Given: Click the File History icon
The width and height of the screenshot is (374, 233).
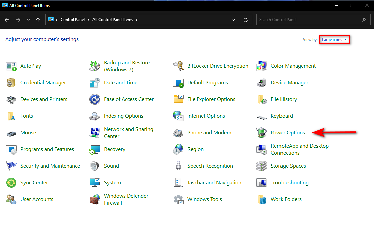Looking at the screenshot, I should (262, 99).
